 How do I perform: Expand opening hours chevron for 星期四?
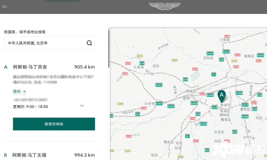pyautogui.click(x=82, y=106)
